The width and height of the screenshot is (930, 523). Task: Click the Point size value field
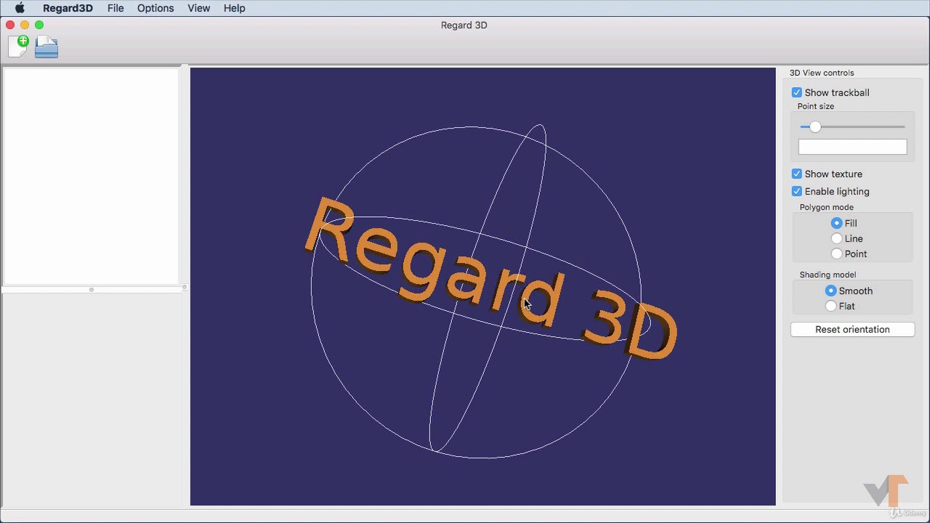click(x=852, y=147)
